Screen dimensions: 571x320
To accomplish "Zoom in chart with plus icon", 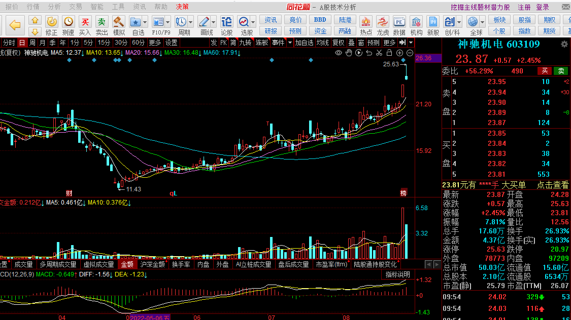I will coord(399,53).
